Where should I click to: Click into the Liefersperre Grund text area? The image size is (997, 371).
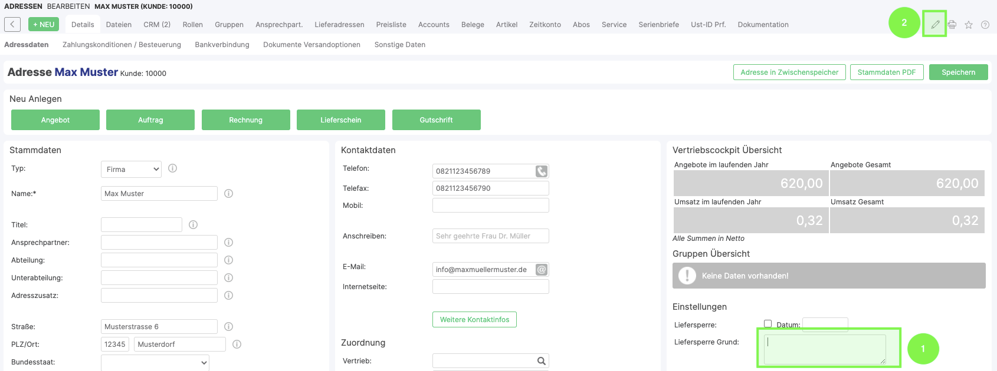(825, 349)
